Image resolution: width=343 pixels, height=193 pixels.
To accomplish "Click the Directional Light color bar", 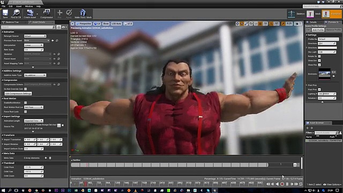I will point(327,48).
